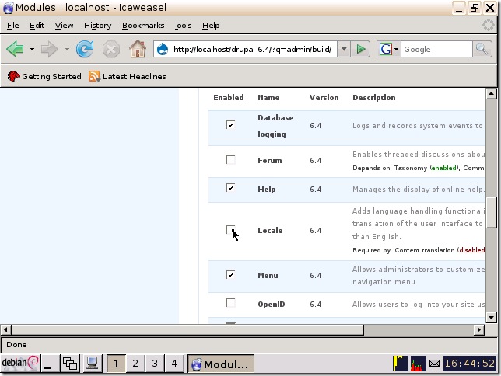501x376 pixels.
Task: Click the vertical scrollbar up arrow
Action: click(491, 93)
